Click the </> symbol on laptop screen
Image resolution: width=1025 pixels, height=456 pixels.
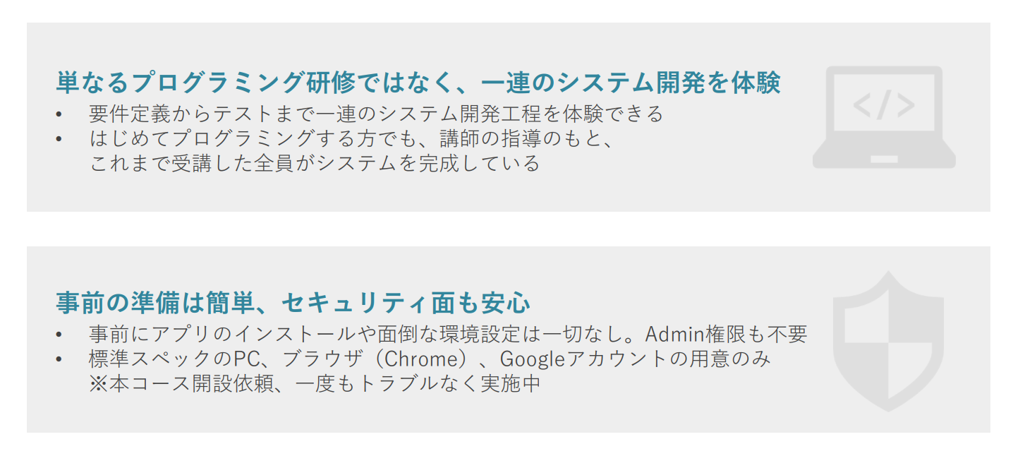(884, 104)
